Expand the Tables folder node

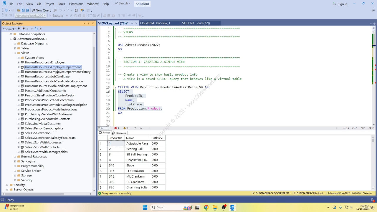15,48
